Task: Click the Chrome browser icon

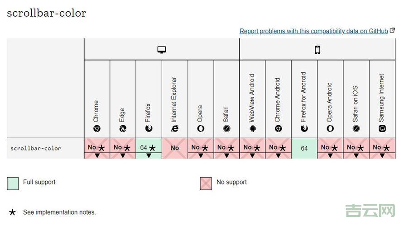Action: click(x=96, y=129)
